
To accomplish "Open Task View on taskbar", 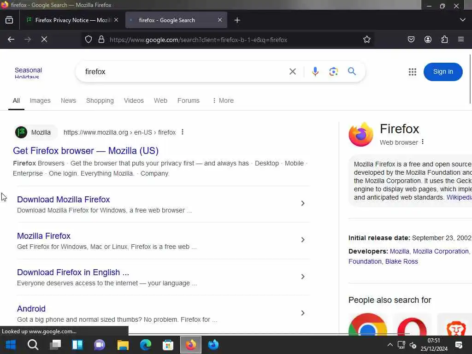I will coord(55,345).
